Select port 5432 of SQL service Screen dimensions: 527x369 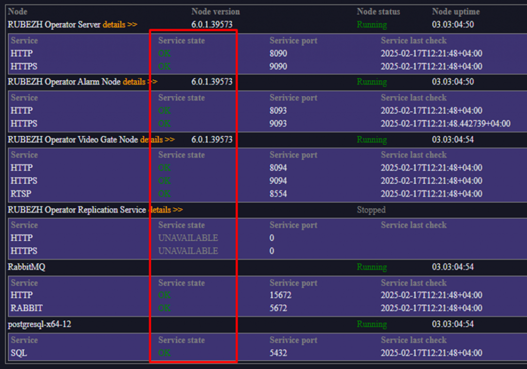click(x=278, y=353)
